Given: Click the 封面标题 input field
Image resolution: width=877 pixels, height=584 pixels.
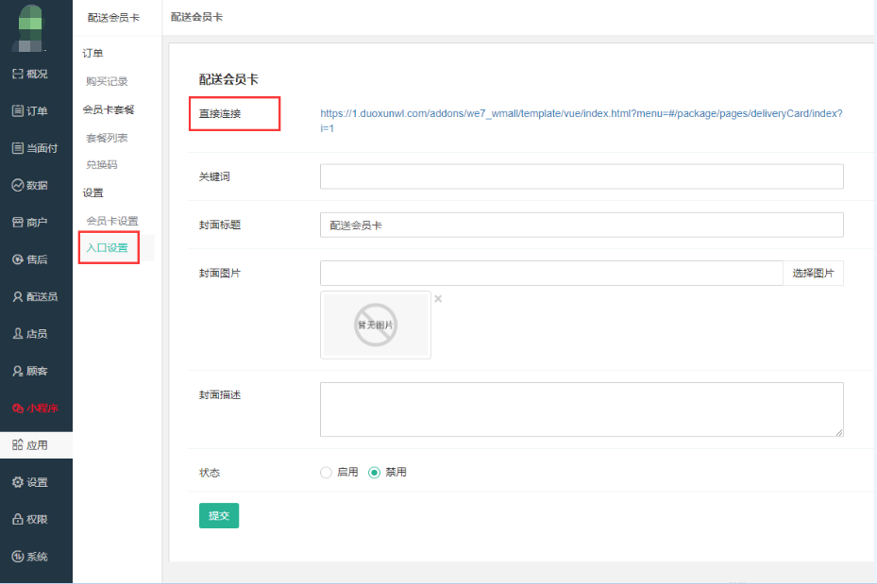Looking at the screenshot, I should pos(582,225).
